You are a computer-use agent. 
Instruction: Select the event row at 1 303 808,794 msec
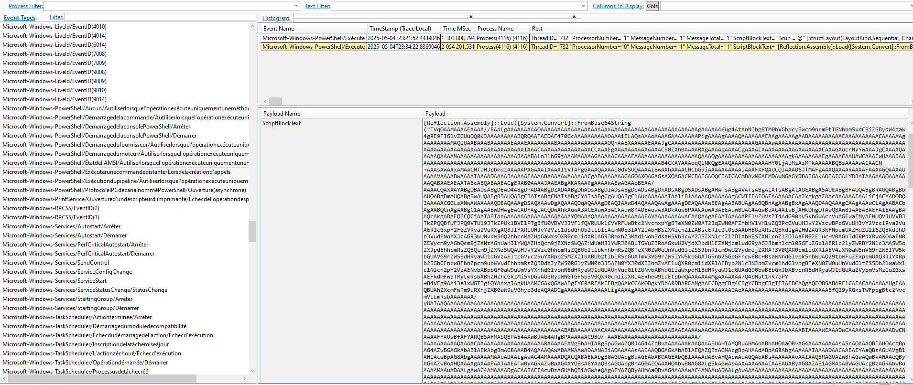pyautogui.click(x=587, y=38)
